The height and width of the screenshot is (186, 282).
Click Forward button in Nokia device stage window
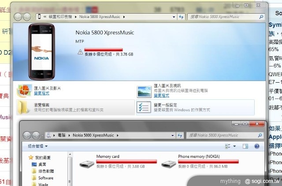click(27, 17)
